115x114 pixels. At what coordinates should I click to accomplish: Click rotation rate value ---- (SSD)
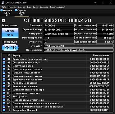tap(105, 34)
